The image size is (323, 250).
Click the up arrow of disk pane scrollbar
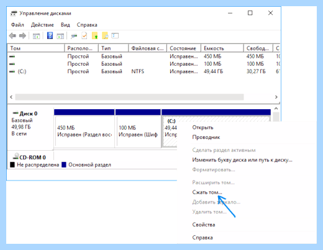click(x=276, y=109)
